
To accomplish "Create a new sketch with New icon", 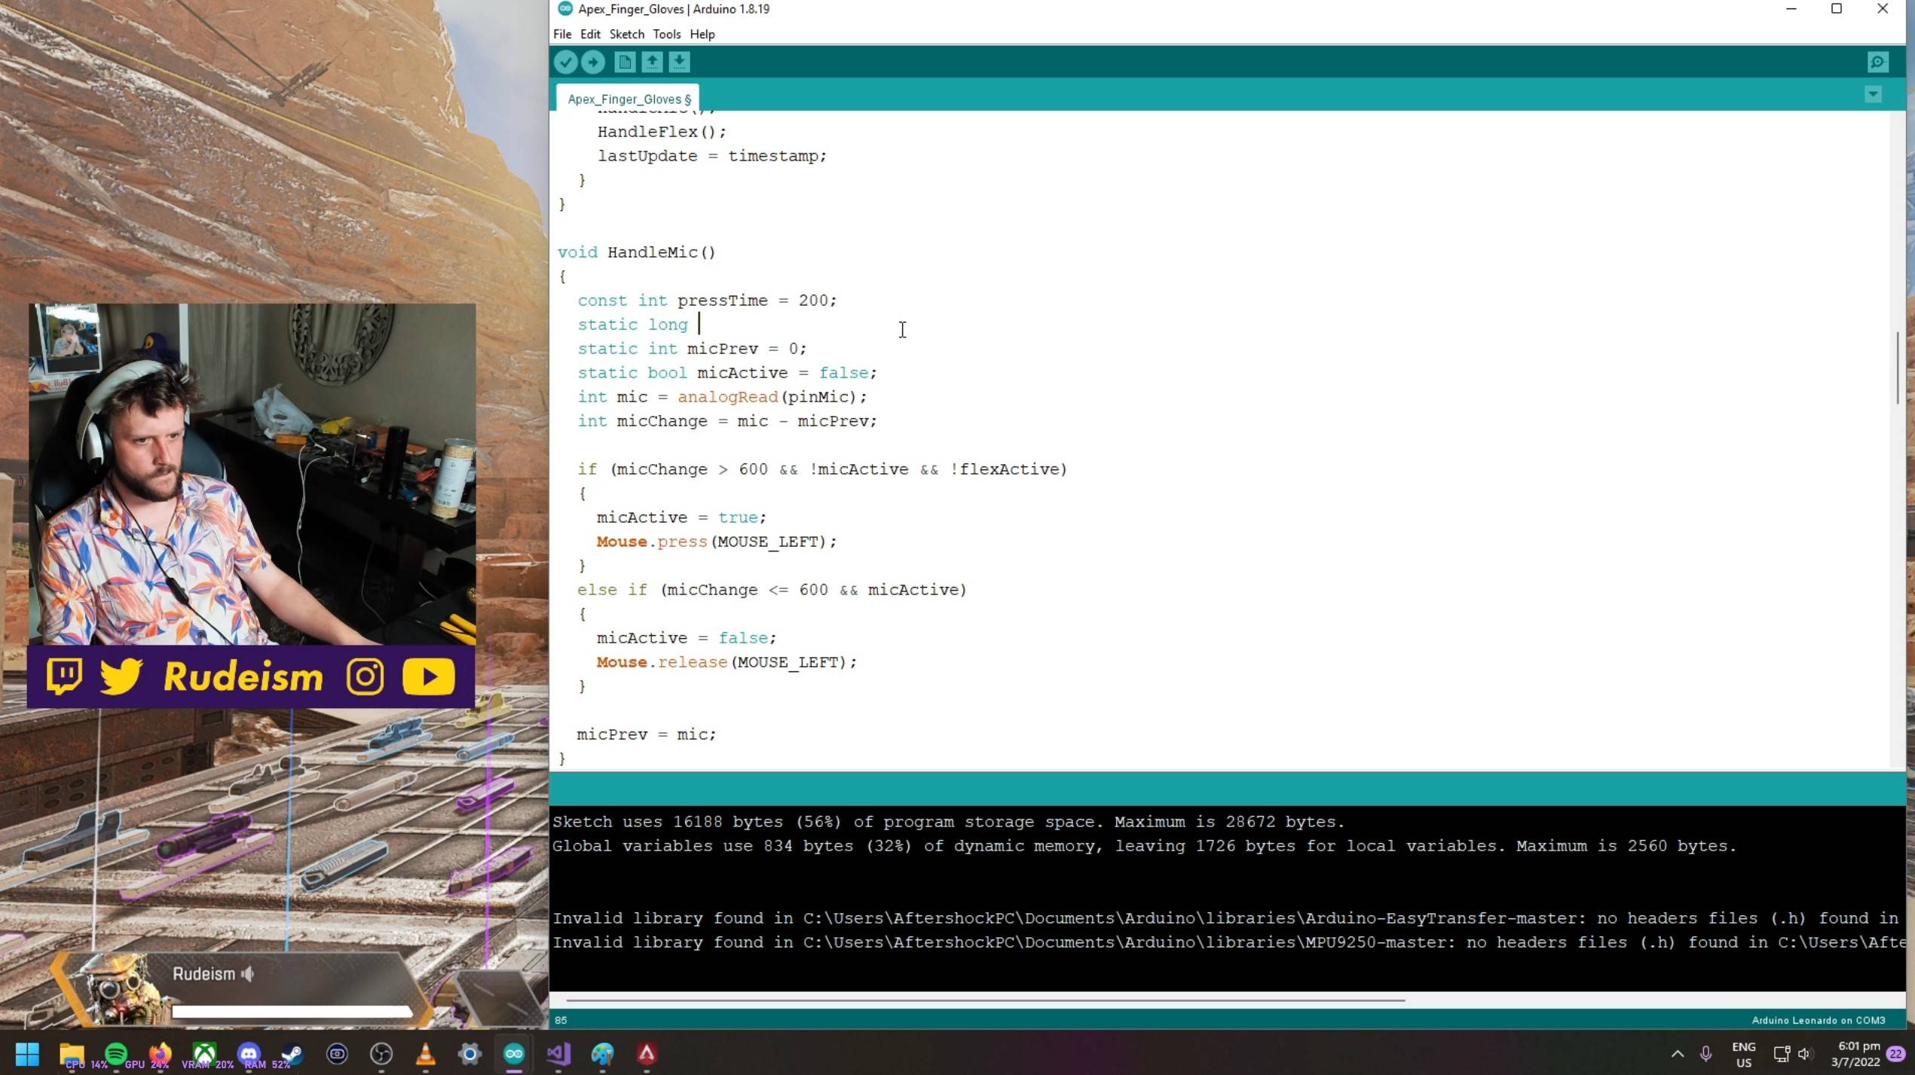I will 625,62.
